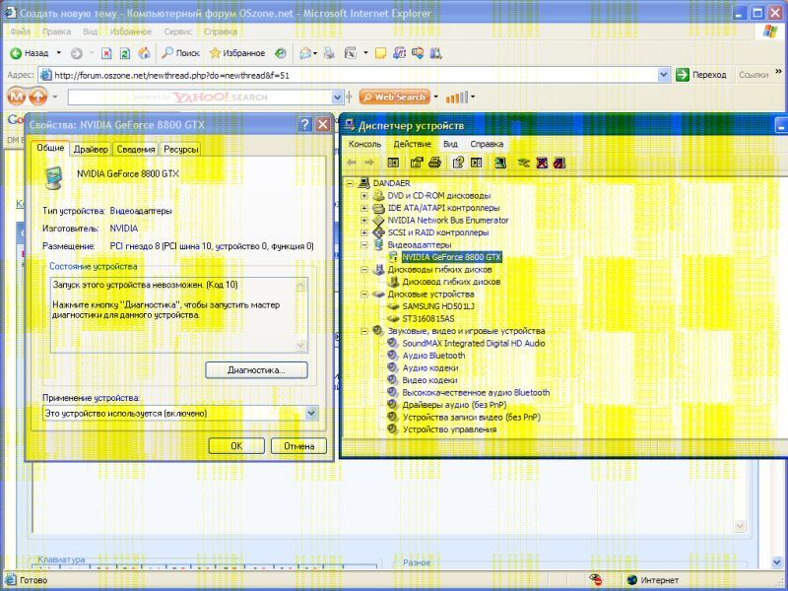Click the Mail envelope icon in IE toolbar

[305, 53]
